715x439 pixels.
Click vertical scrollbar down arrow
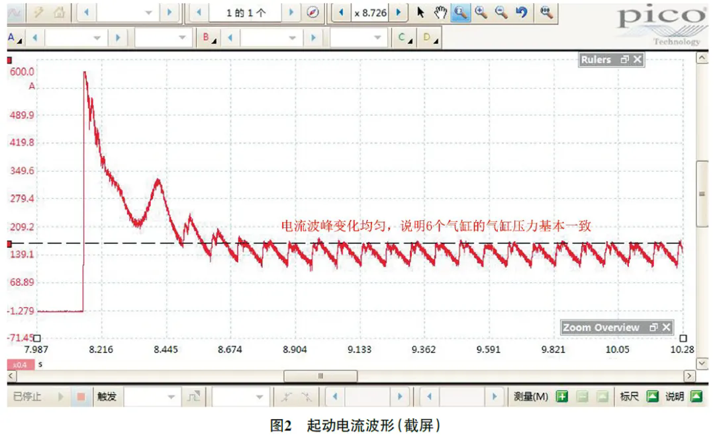(x=702, y=364)
